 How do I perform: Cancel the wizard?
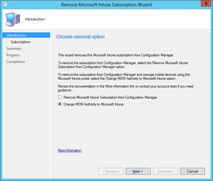click(192, 171)
